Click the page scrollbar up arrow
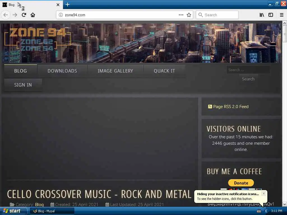Screen dimensions: 287x215 tap(284, 23)
